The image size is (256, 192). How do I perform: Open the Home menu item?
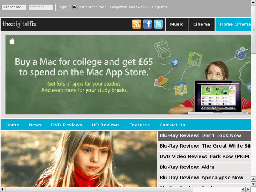12,125
